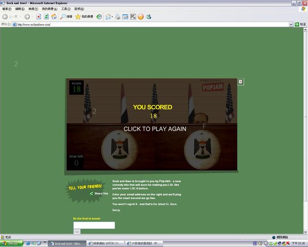This screenshot has width=308, height=247.
Task: Open the 工具(T) menu
Action: tap(66, 9)
